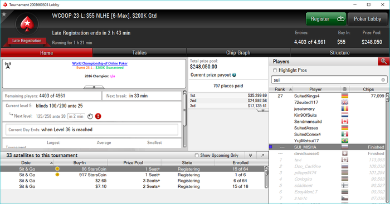Click the Brazilian flag next to YujiMatsui17
Image resolution: width=390 pixels, height=204 pixels.
345,141
